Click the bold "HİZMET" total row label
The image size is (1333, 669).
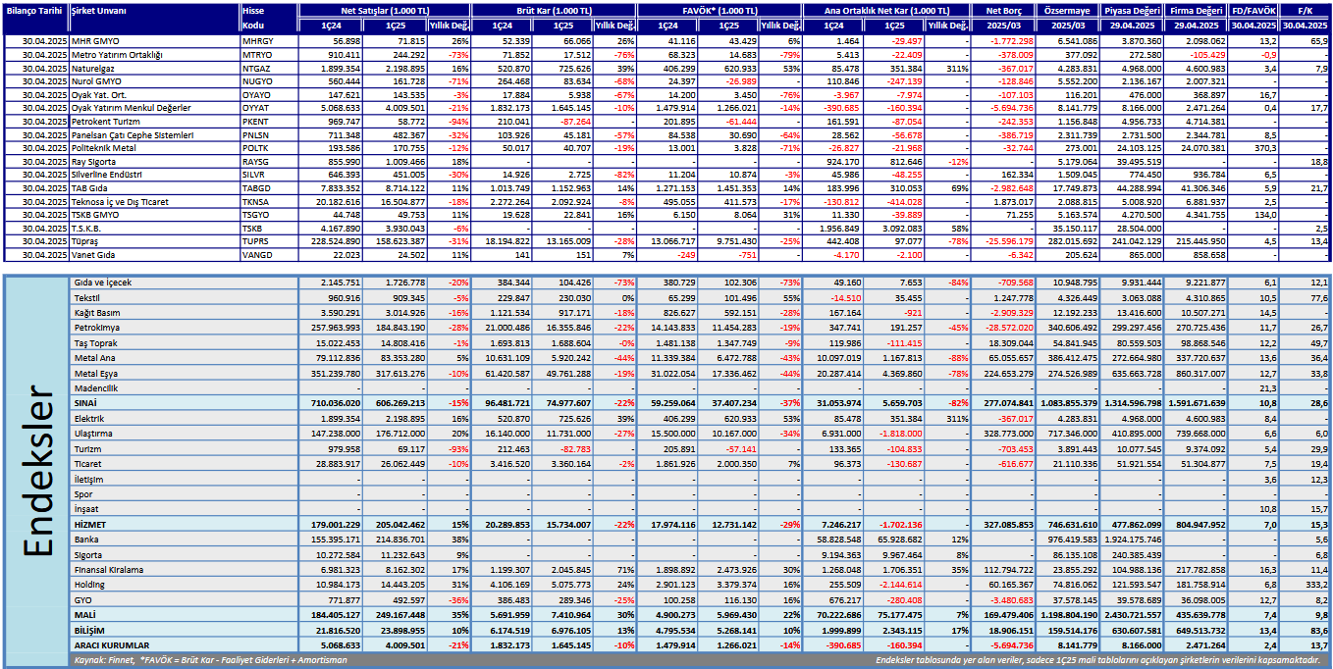91,524
